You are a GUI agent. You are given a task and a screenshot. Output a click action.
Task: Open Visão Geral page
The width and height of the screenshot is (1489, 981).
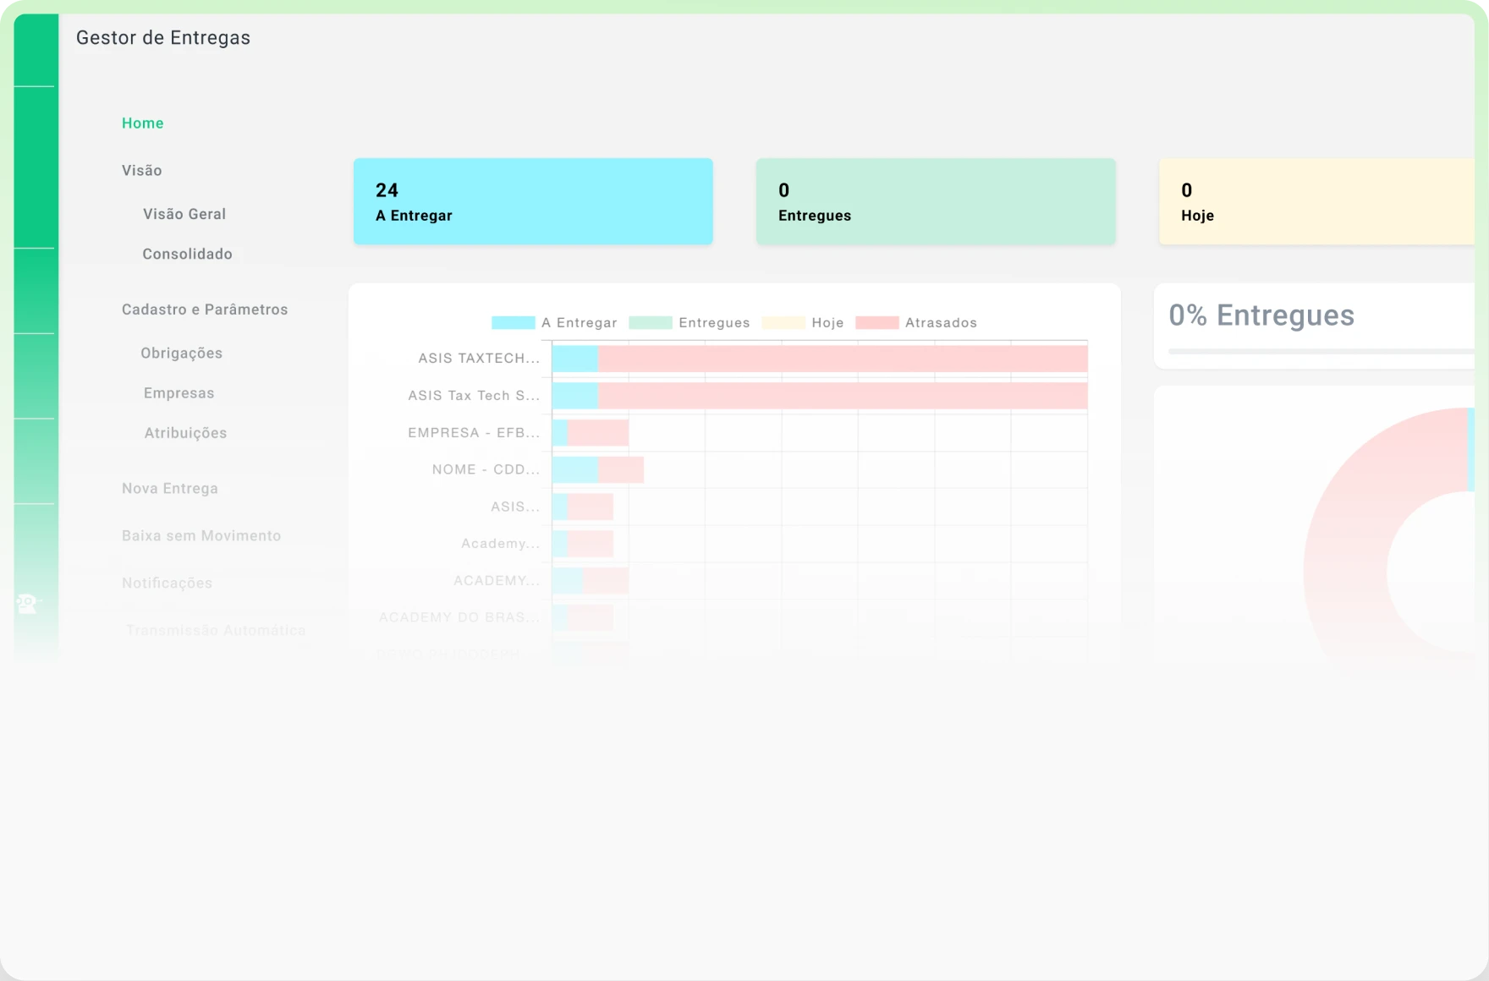(184, 215)
